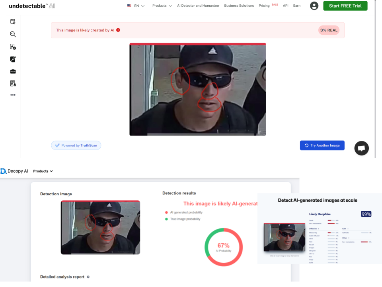
Task: Click the help icon beside Detailed analysis report
Action: (x=88, y=277)
